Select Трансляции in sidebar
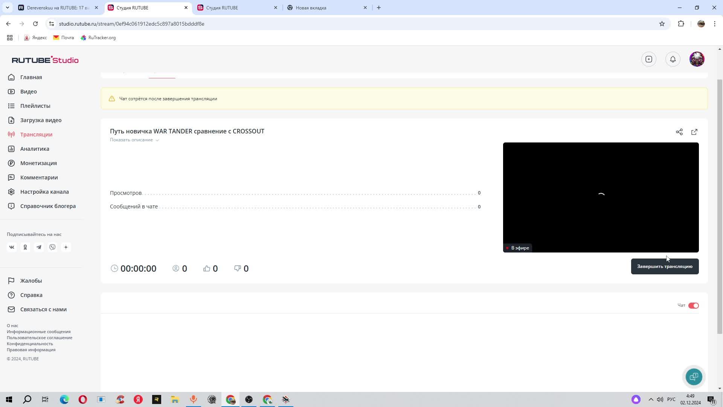Image resolution: width=723 pixels, height=407 pixels. coord(36,135)
